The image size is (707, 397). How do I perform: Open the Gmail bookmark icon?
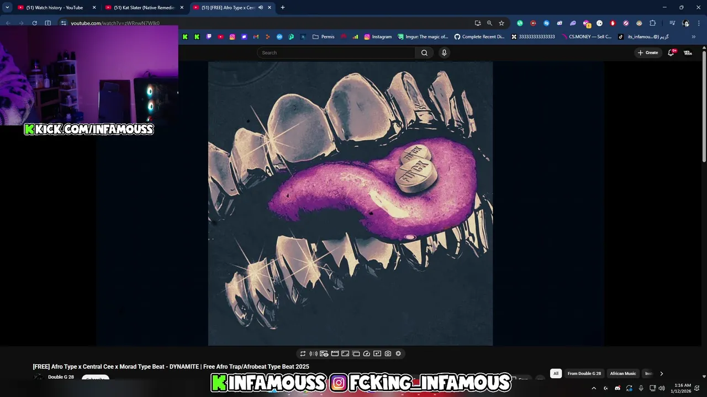pos(256,37)
